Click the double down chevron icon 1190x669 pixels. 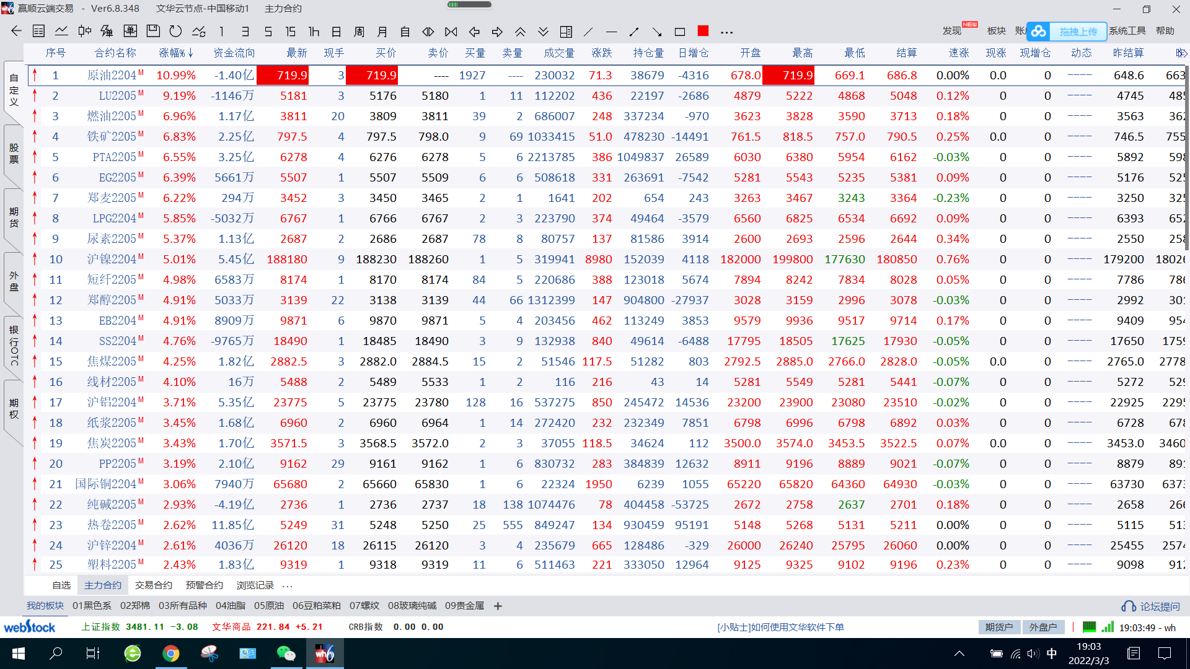point(543,32)
